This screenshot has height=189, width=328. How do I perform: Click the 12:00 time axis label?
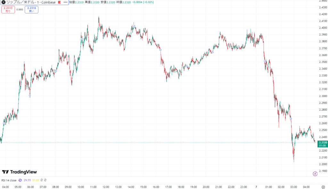click(106, 187)
